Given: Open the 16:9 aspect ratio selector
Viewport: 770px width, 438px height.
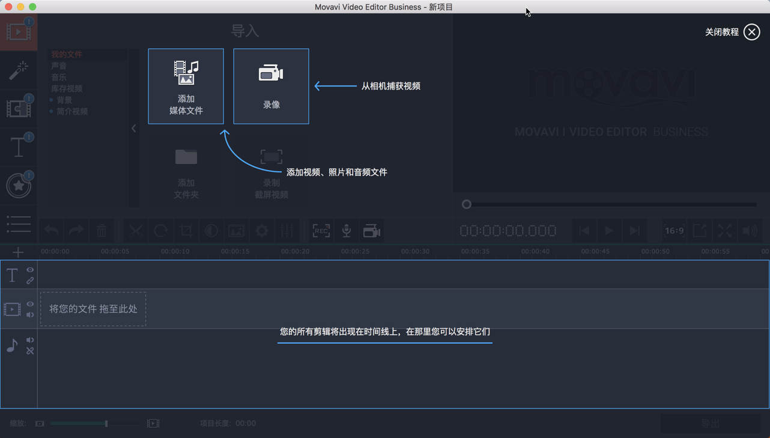Looking at the screenshot, I should 674,231.
